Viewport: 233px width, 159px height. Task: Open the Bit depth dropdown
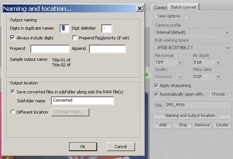(x=207, y=62)
